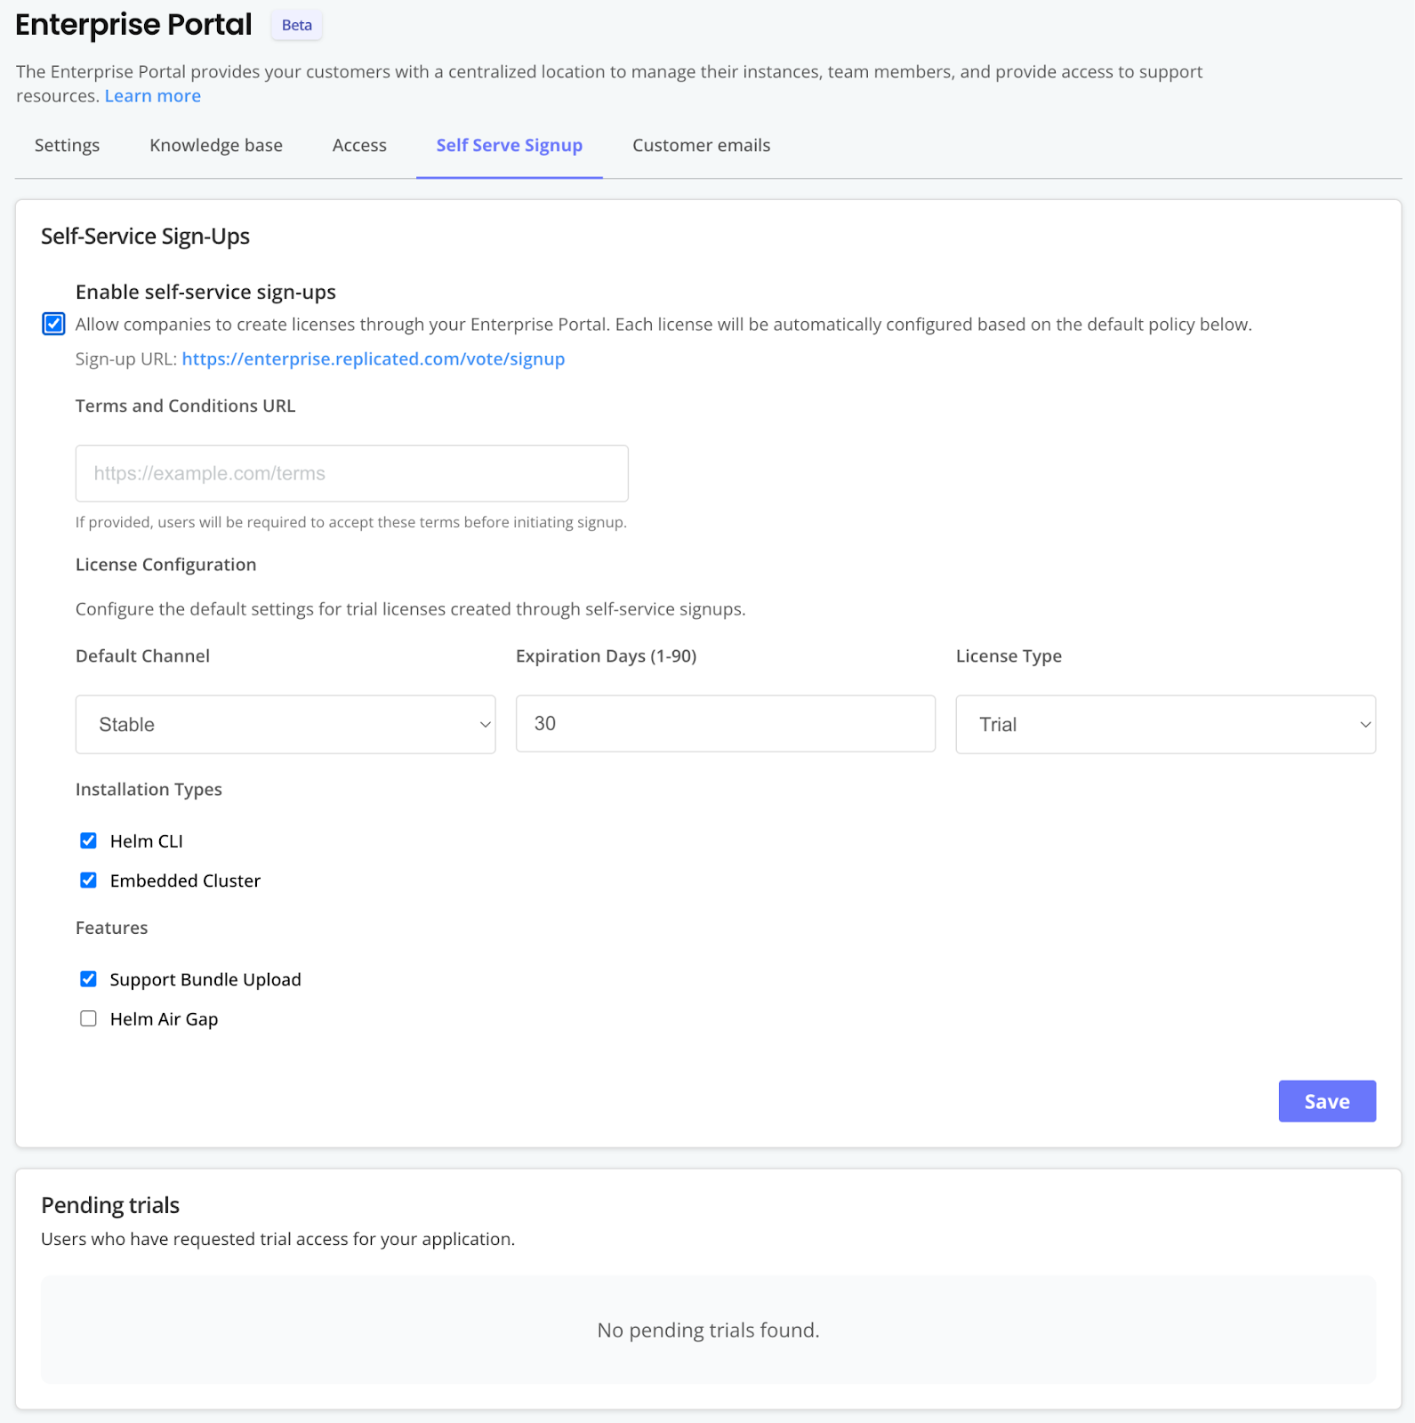
Task: Uncheck the Embedded Cluster checkbox
Action: [x=88, y=880]
